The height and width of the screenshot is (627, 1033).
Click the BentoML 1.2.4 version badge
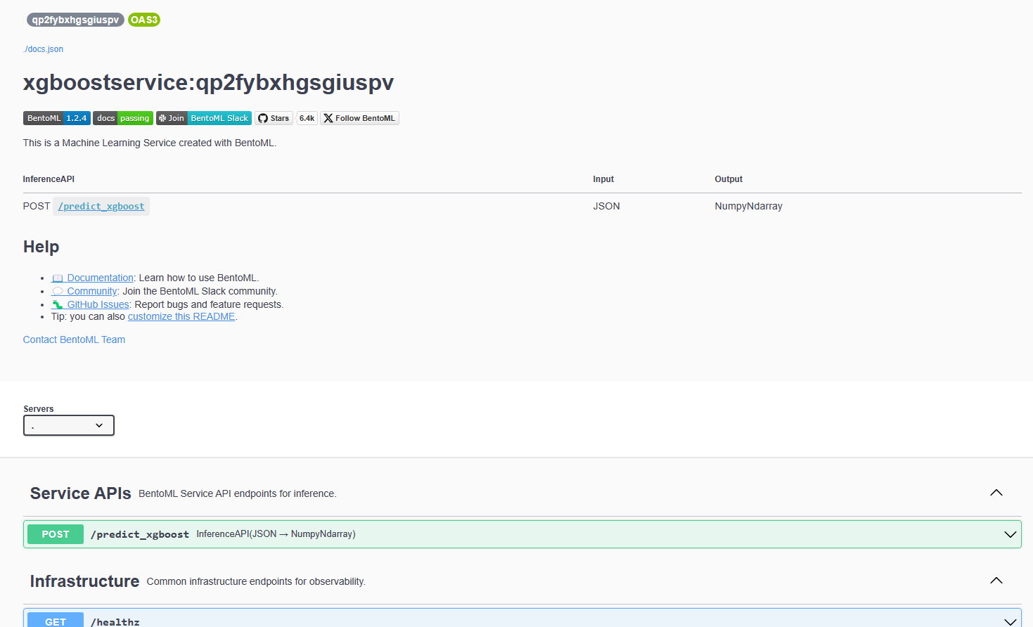[56, 117]
